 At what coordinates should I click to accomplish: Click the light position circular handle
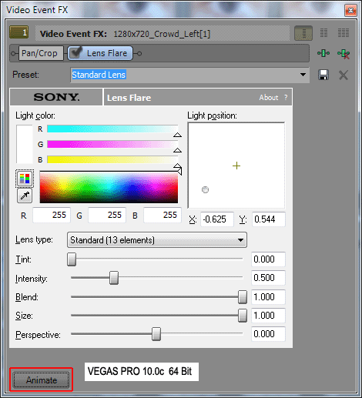pos(205,189)
